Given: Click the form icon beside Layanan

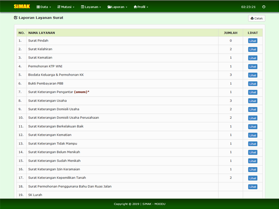Looking at the screenshot, I should click(83, 7).
